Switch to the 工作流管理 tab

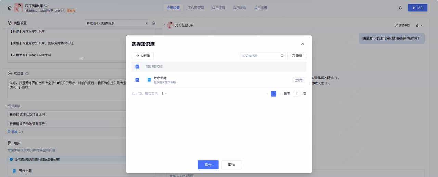196,8
